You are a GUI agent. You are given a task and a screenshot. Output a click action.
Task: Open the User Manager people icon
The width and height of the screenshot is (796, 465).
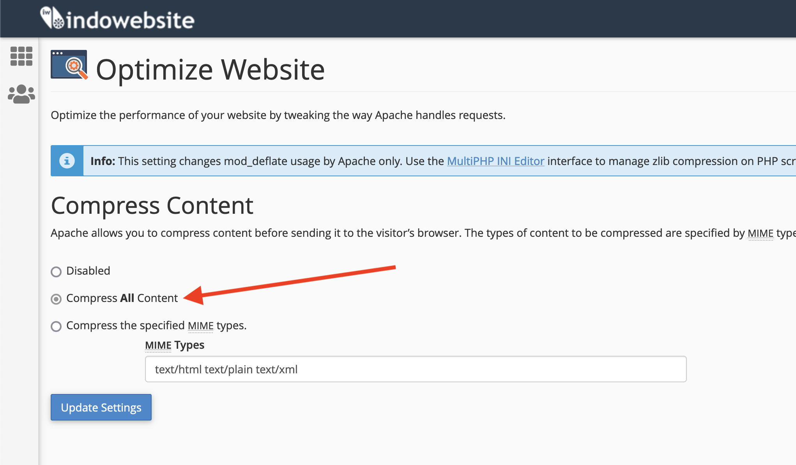(21, 94)
